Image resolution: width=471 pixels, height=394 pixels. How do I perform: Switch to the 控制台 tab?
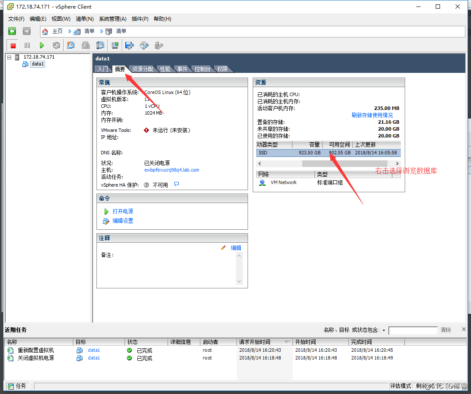coord(202,69)
